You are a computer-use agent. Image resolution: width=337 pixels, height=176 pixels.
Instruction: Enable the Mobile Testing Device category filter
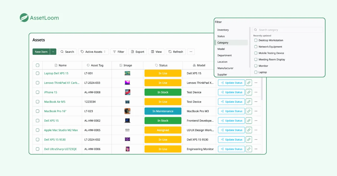(x=256, y=53)
